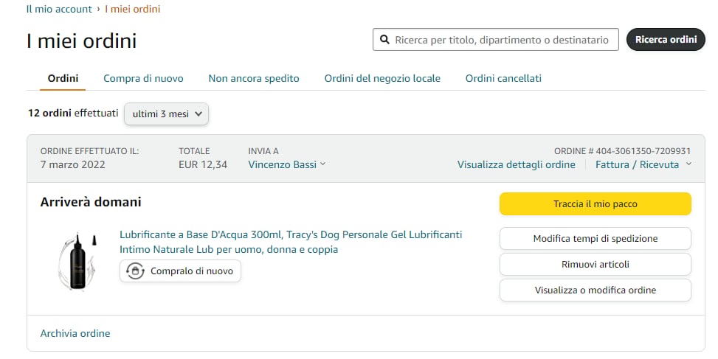Type in the order search field
The image size is (718, 359).
pyautogui.click(x=502, y=40)
